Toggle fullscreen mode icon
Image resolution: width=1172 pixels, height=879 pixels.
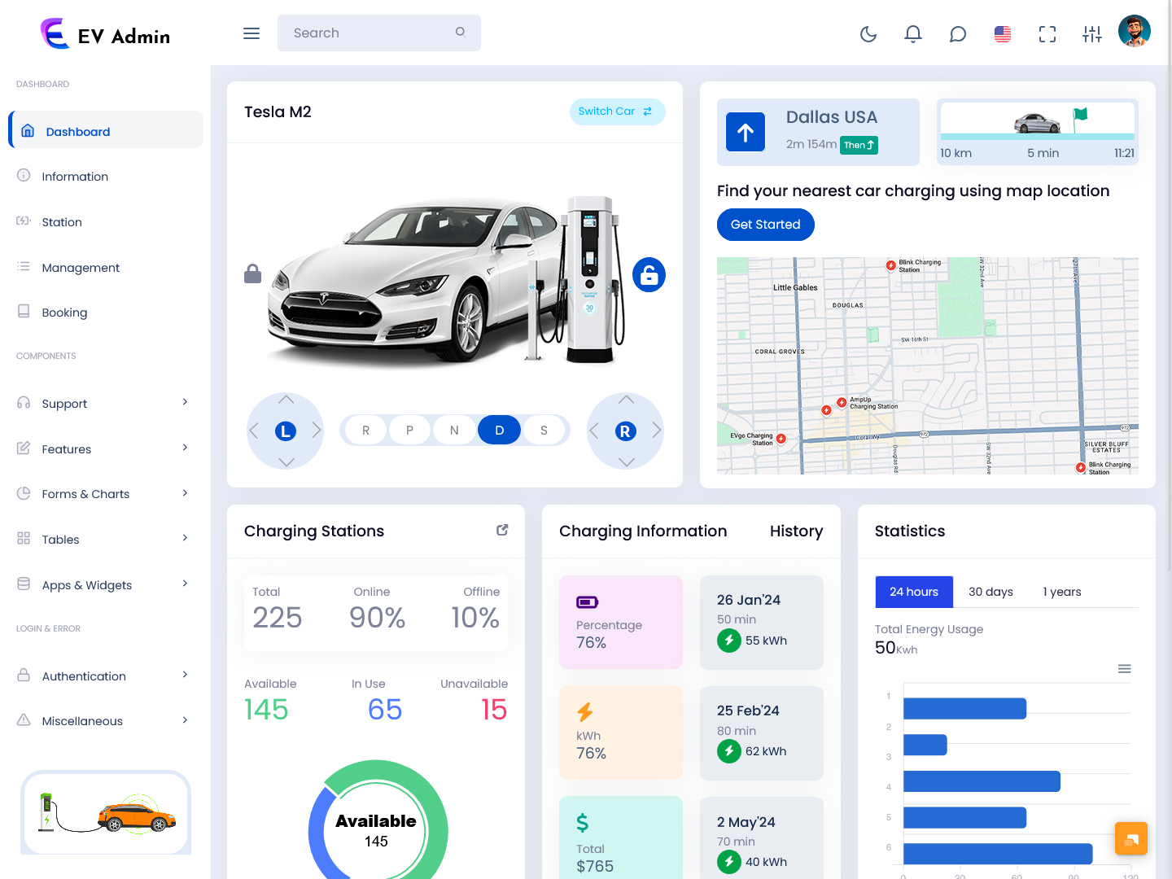(x=1047, y=33)
